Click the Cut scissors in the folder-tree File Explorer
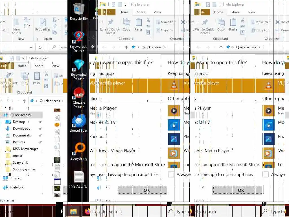The image size is (289, 217). click(x=46, y=74)
